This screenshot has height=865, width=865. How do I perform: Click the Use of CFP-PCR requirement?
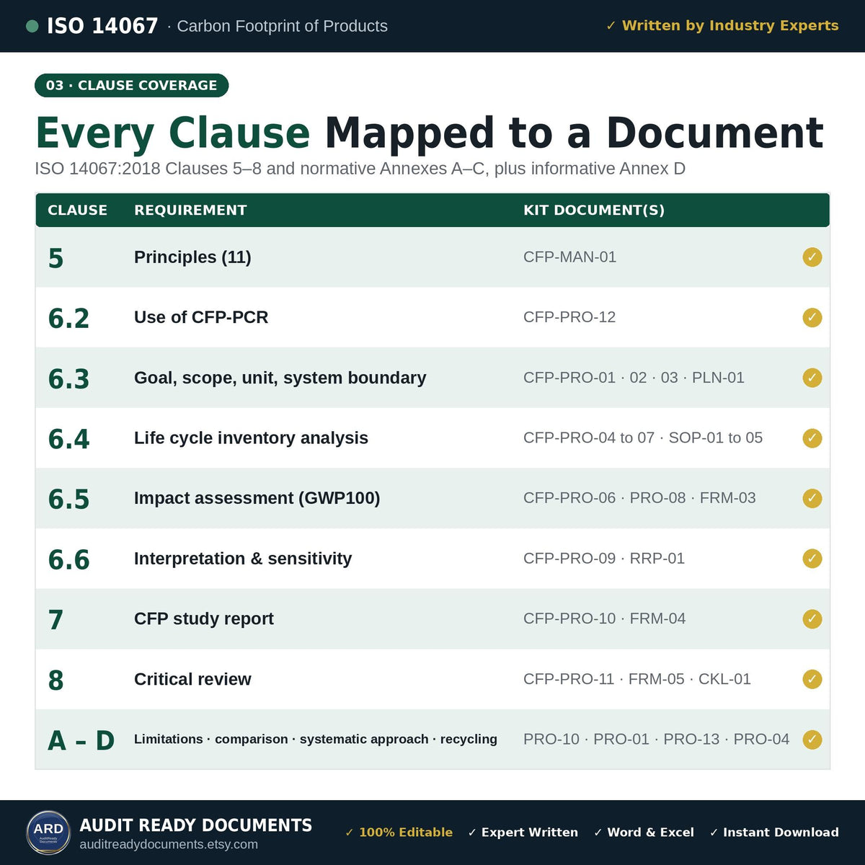(201, 317)
